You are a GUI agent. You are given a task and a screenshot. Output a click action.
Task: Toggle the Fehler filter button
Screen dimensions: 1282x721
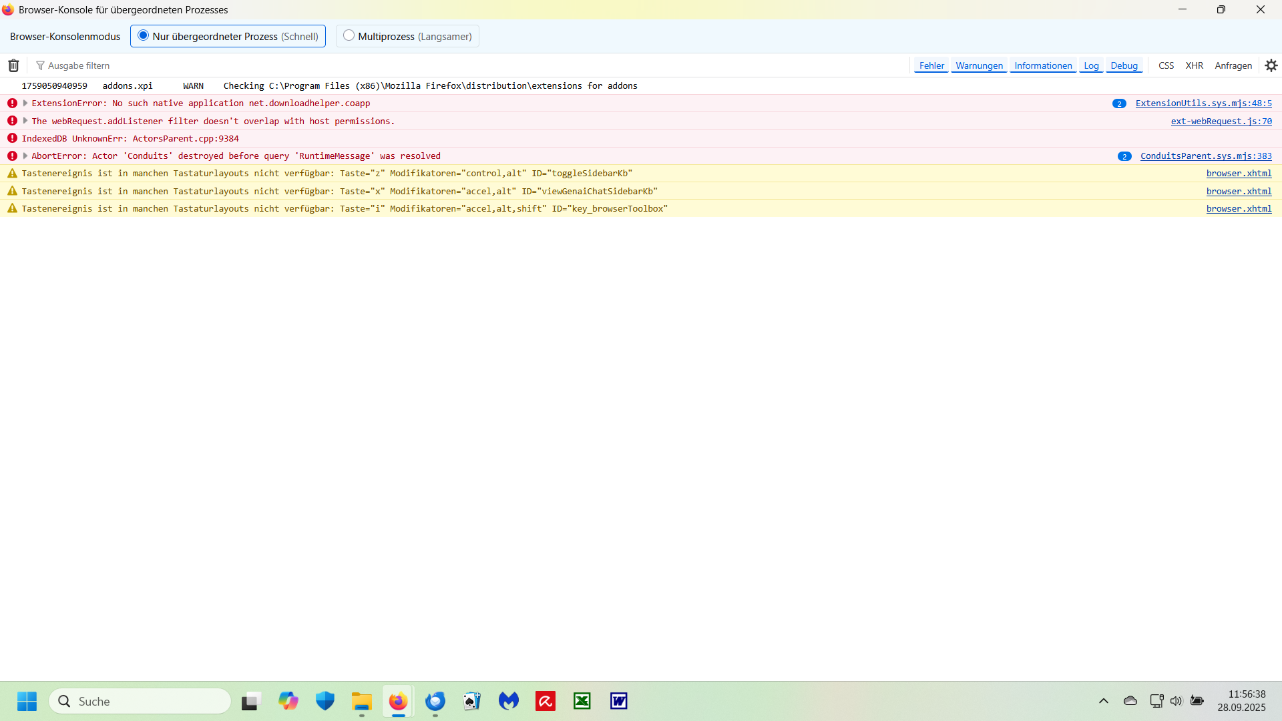931,65
